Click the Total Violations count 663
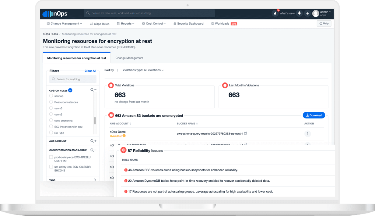Screen dimensions: 375x216 coord(120,95)
